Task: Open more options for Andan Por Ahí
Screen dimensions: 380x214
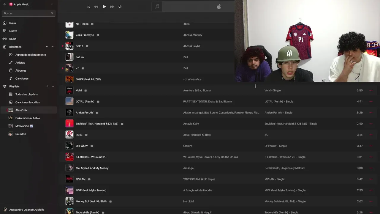Action: pyautogui.click(x=371, y=113)
